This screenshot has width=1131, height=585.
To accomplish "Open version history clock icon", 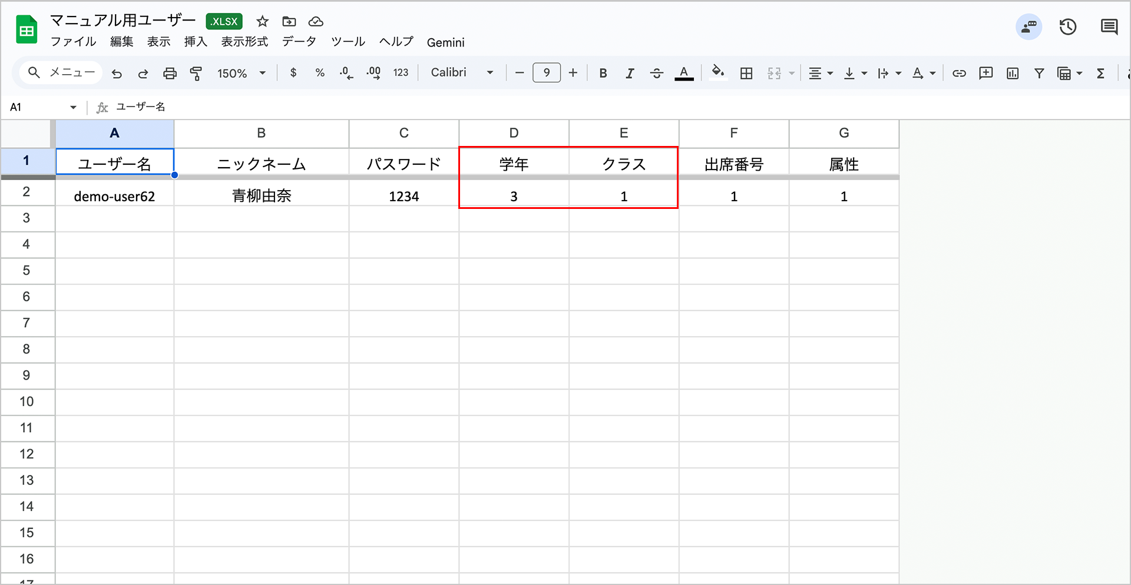I will point(1067,27).
